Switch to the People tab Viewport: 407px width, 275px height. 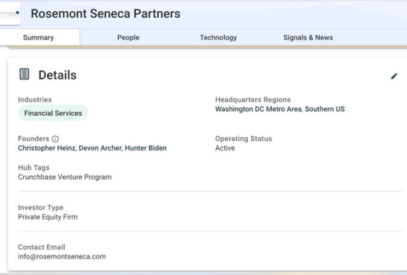tap(128, 37)
